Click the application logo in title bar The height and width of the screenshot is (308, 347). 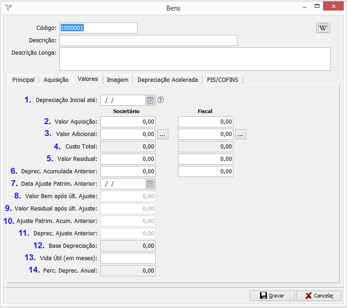[8, 7]
